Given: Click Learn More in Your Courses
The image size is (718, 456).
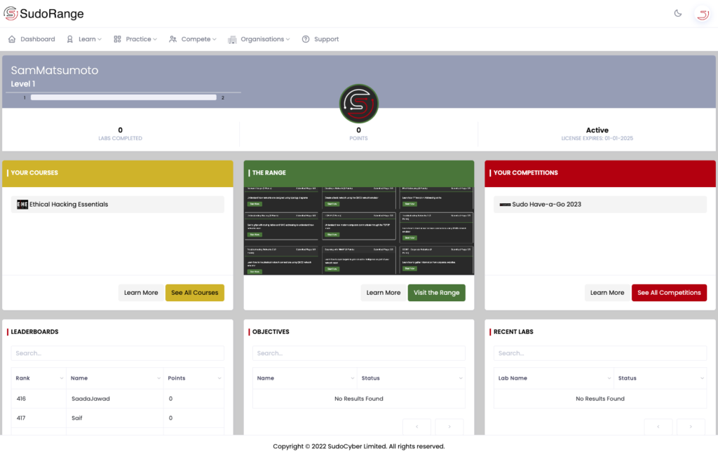Looking at the screenshot, I should [141, 293].
